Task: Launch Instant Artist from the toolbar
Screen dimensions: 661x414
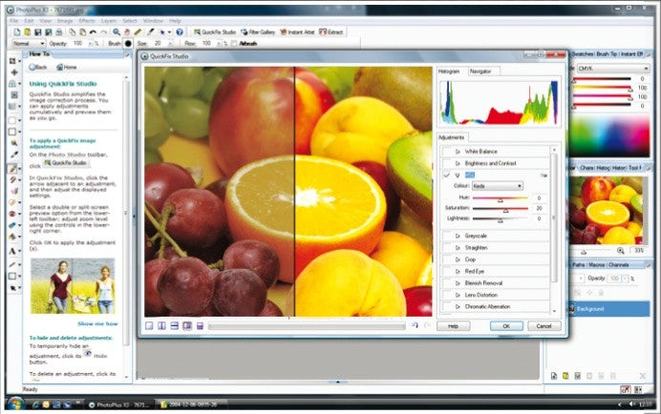Action: pyautogui.click(x=297, y=32)
